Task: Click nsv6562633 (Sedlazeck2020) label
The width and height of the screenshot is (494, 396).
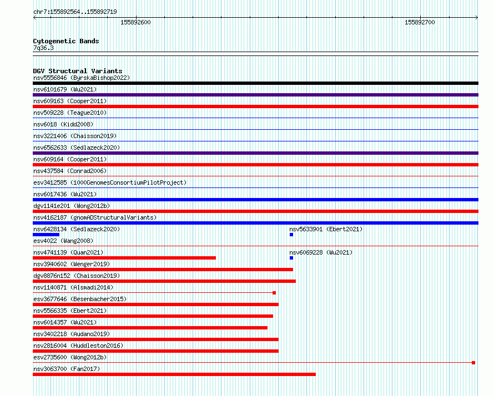Action: (x=77, y=148)
